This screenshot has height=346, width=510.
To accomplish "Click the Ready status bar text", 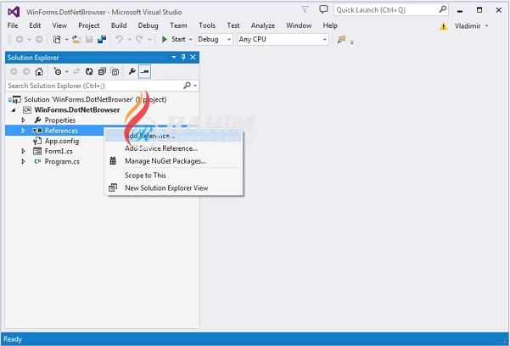I will point(13,339).
